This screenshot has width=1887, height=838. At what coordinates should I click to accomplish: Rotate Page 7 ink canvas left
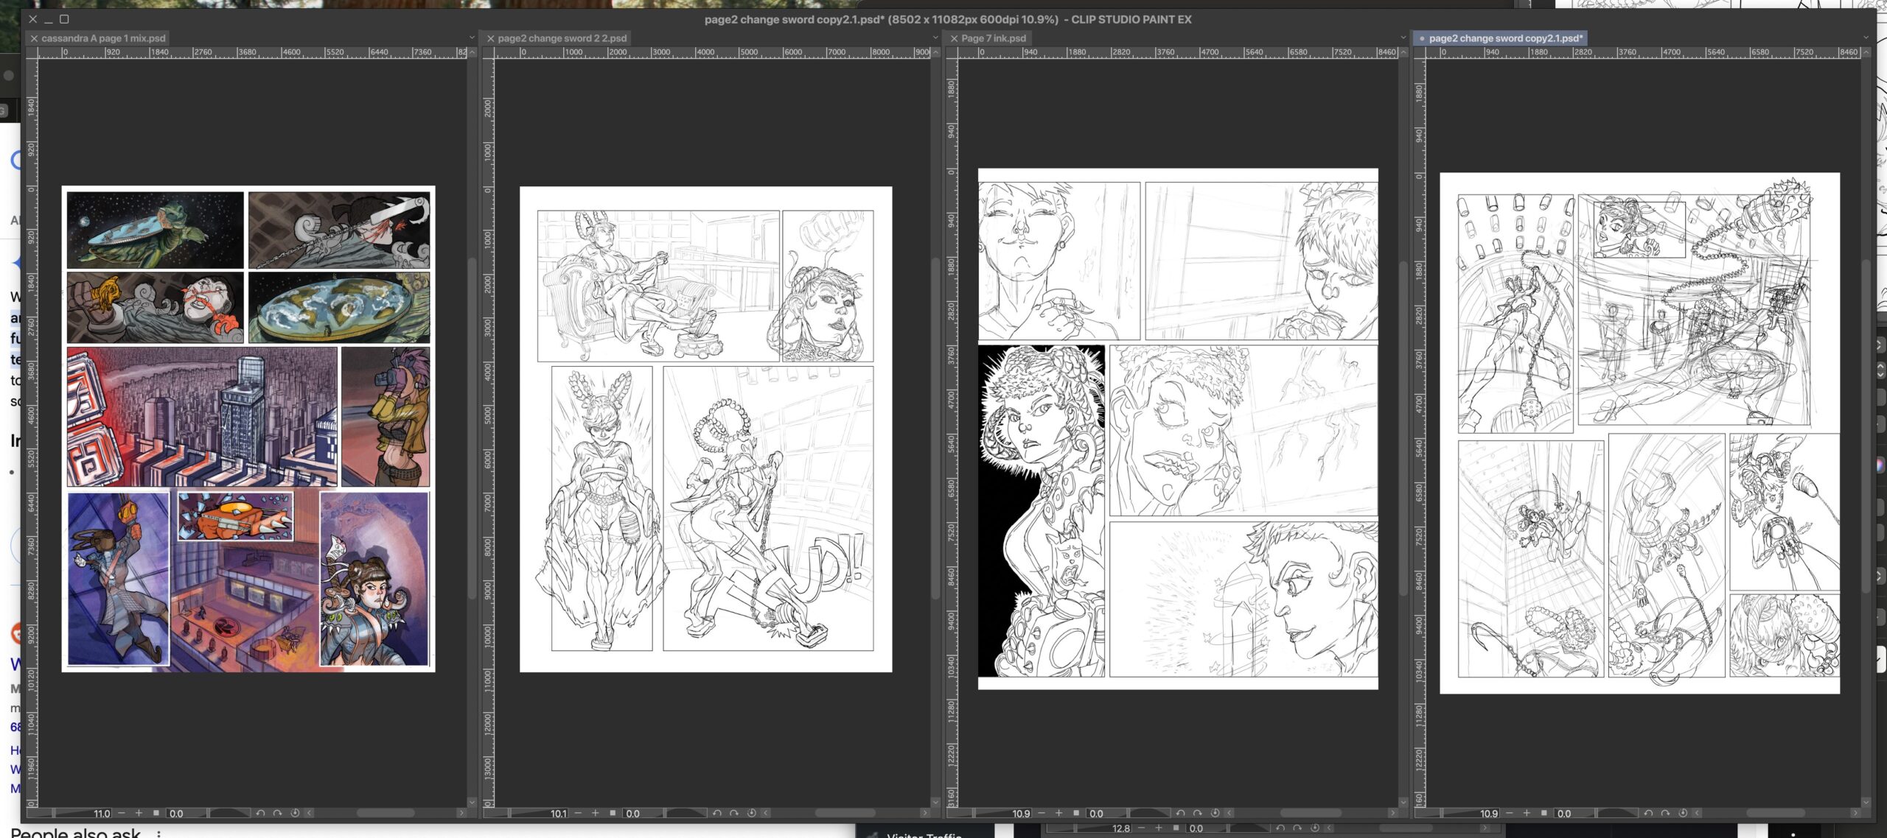tap(1180, 813)
